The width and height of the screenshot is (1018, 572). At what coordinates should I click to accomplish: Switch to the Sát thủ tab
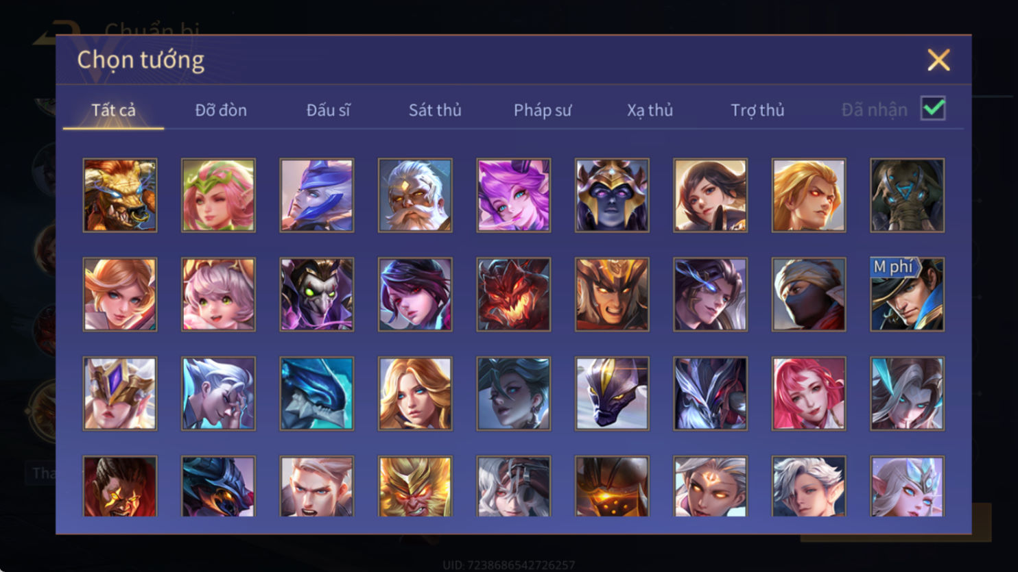pos(435,110)
